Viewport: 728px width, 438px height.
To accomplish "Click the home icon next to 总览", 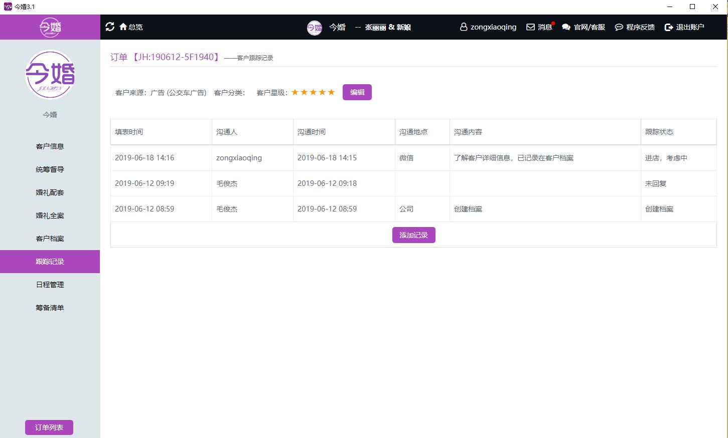I will pos(123,27).
